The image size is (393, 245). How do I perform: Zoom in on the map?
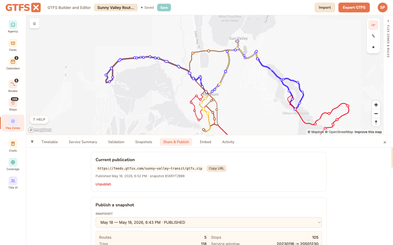pos(376,105)
